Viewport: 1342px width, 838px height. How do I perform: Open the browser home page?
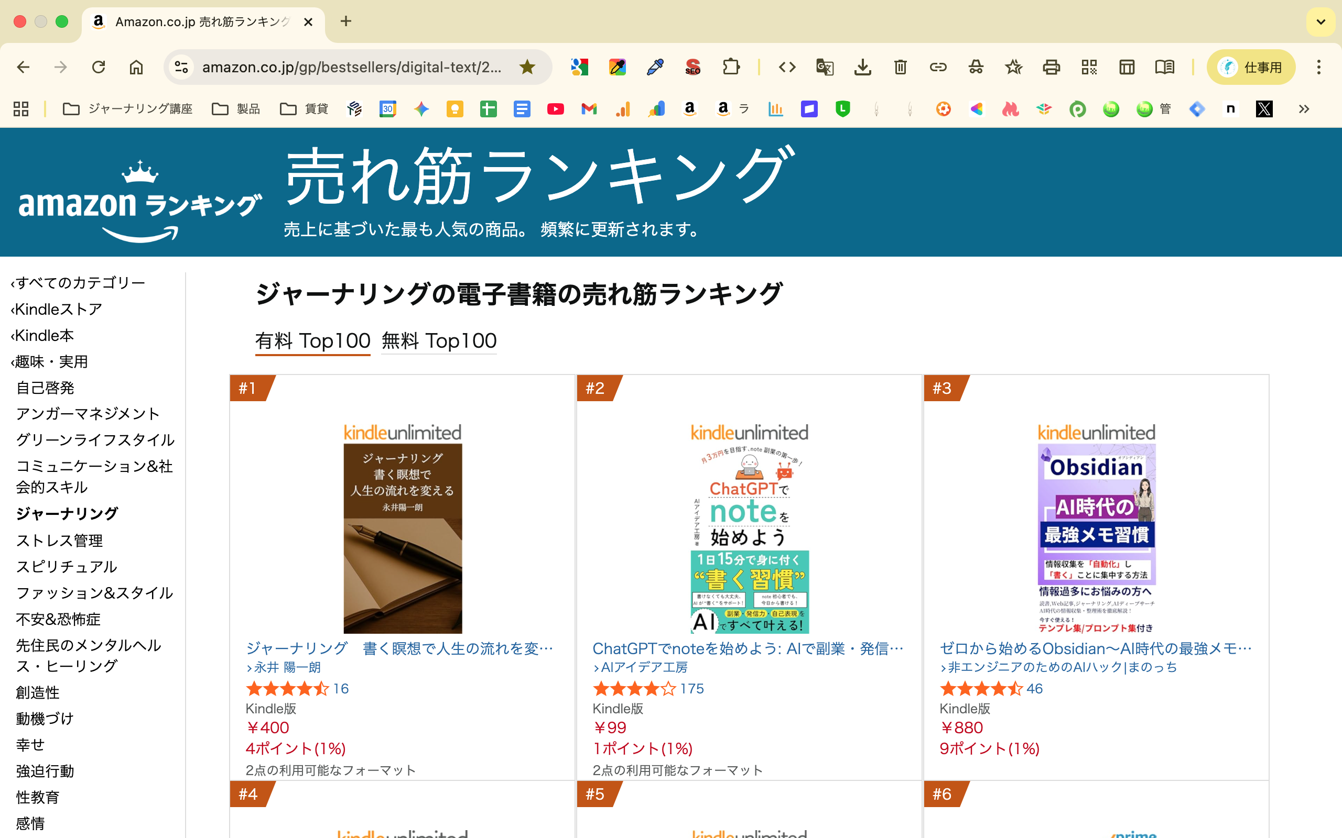coord(136,67)
